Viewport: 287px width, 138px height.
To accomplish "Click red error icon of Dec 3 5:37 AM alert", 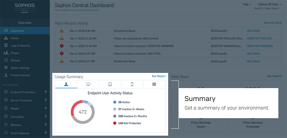I will click(62, 53).
